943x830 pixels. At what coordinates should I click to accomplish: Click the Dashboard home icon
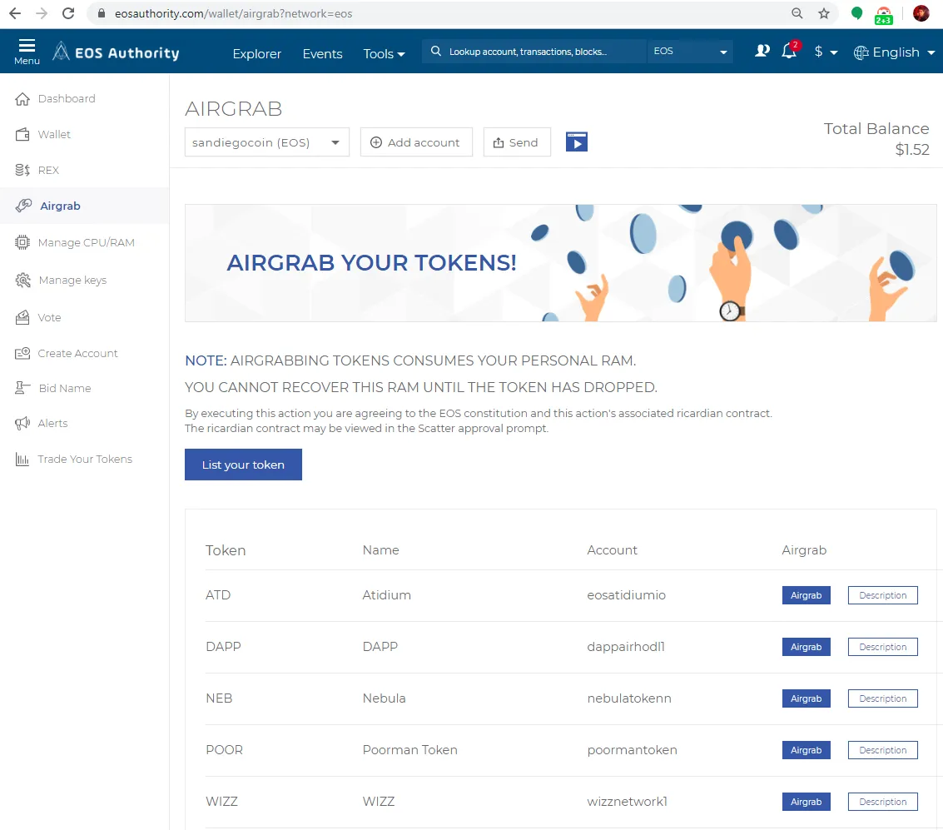22,98
